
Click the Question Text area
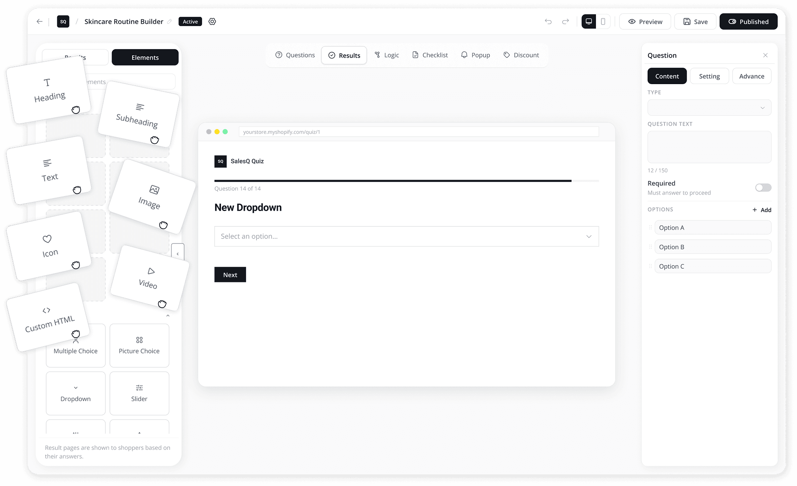click(709, 147)
